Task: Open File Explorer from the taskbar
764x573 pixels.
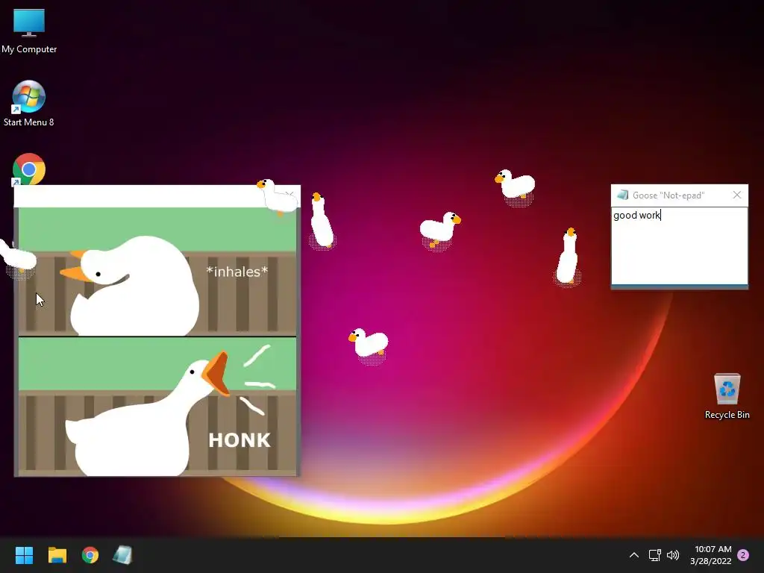Action: [57, 555]
